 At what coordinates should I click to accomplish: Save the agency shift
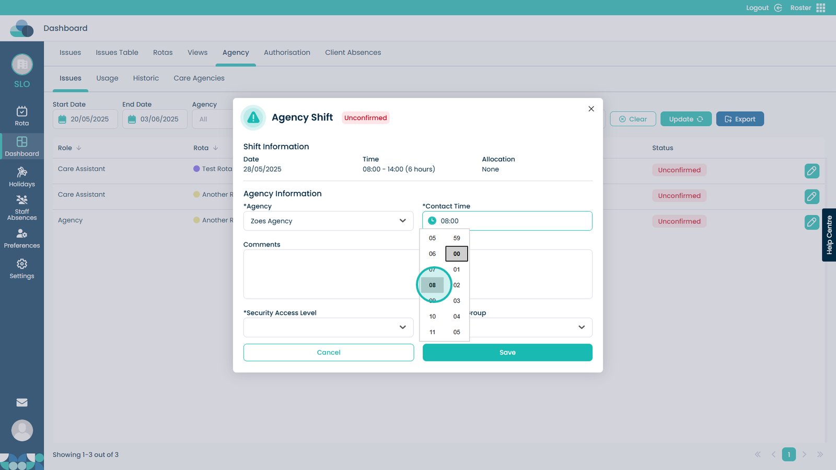(507, 352)
